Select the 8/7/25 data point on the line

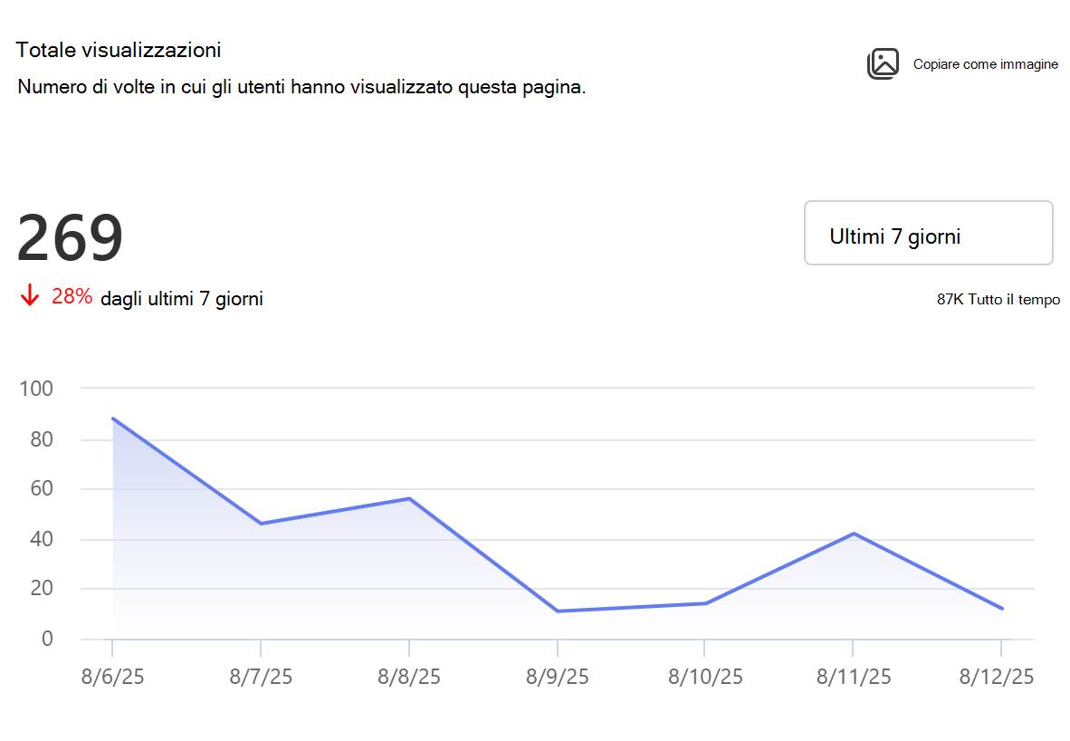pos(261,524)
